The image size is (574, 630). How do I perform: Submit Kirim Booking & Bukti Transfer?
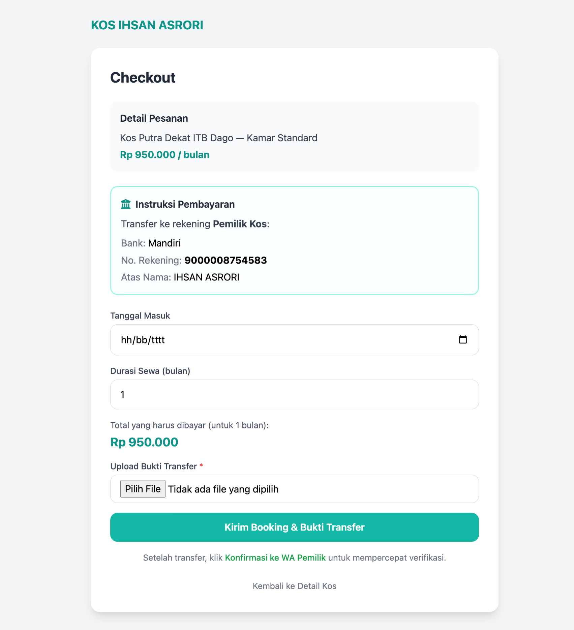click(x=294, y=527)
